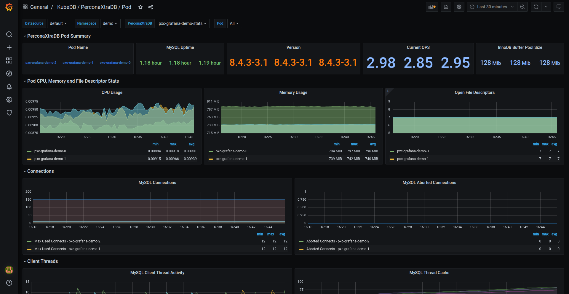Open the Namespace demo dropdown
This screenshot has width=569, height=294.
[110, 23]
